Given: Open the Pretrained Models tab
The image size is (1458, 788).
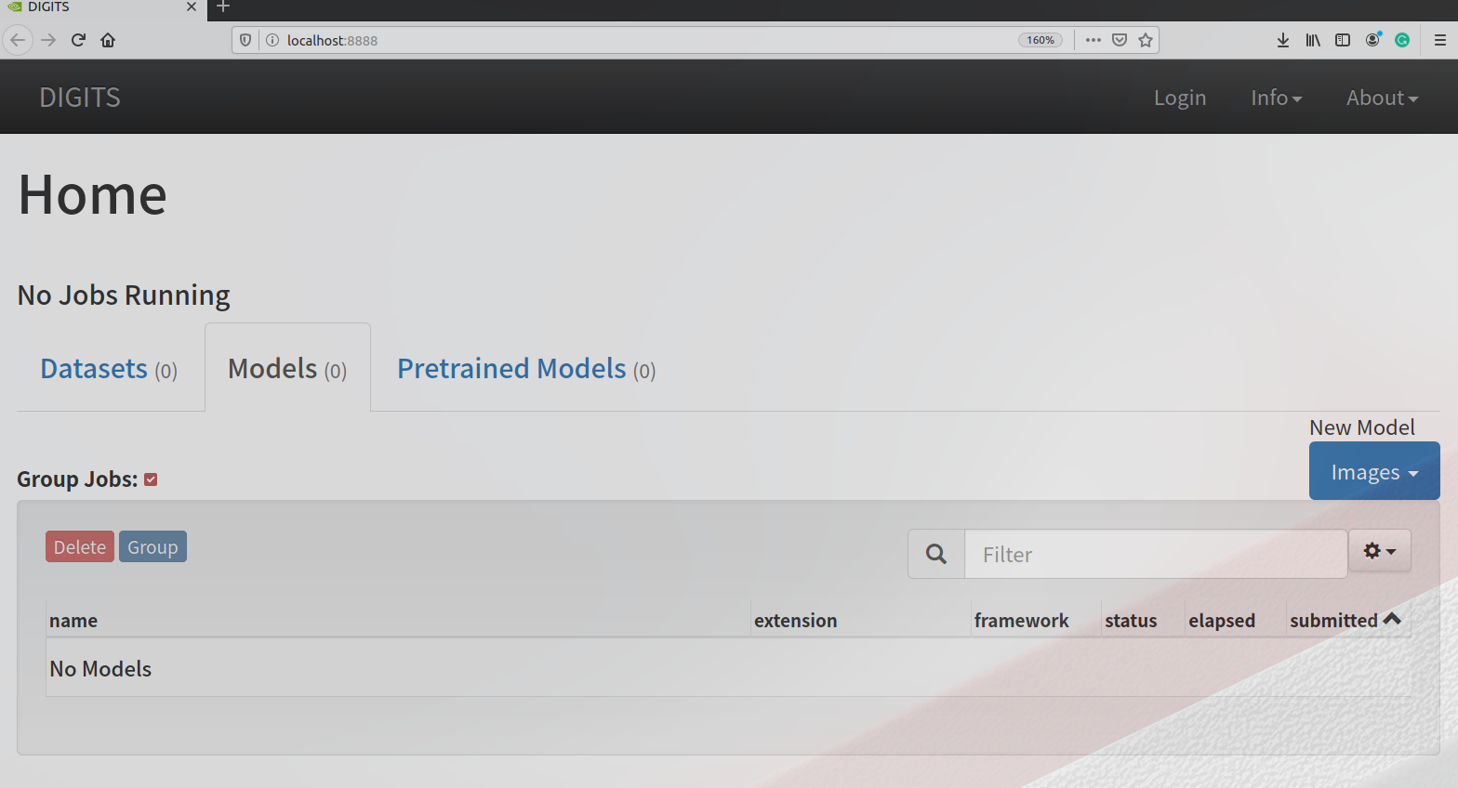Looking at the screenshot, I should click(526, 369).
